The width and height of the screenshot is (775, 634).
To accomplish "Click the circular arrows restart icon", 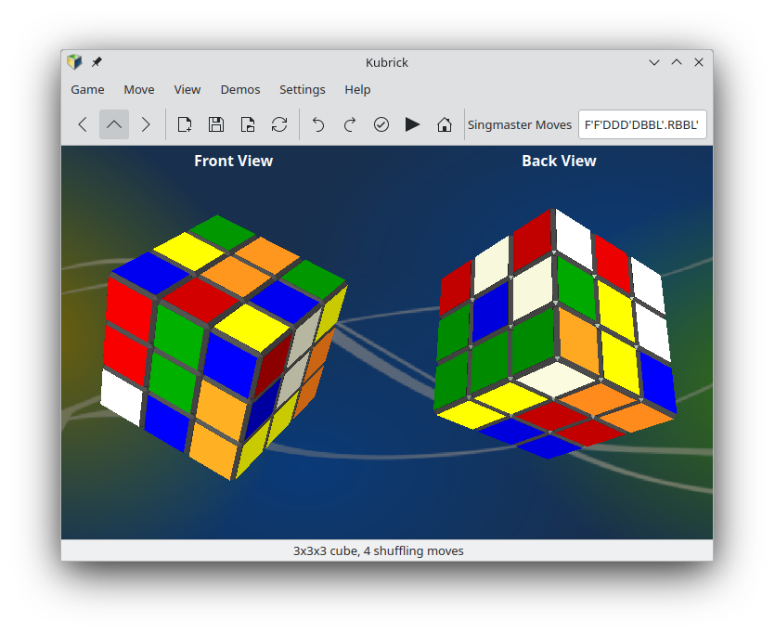I will pos(279,124).
